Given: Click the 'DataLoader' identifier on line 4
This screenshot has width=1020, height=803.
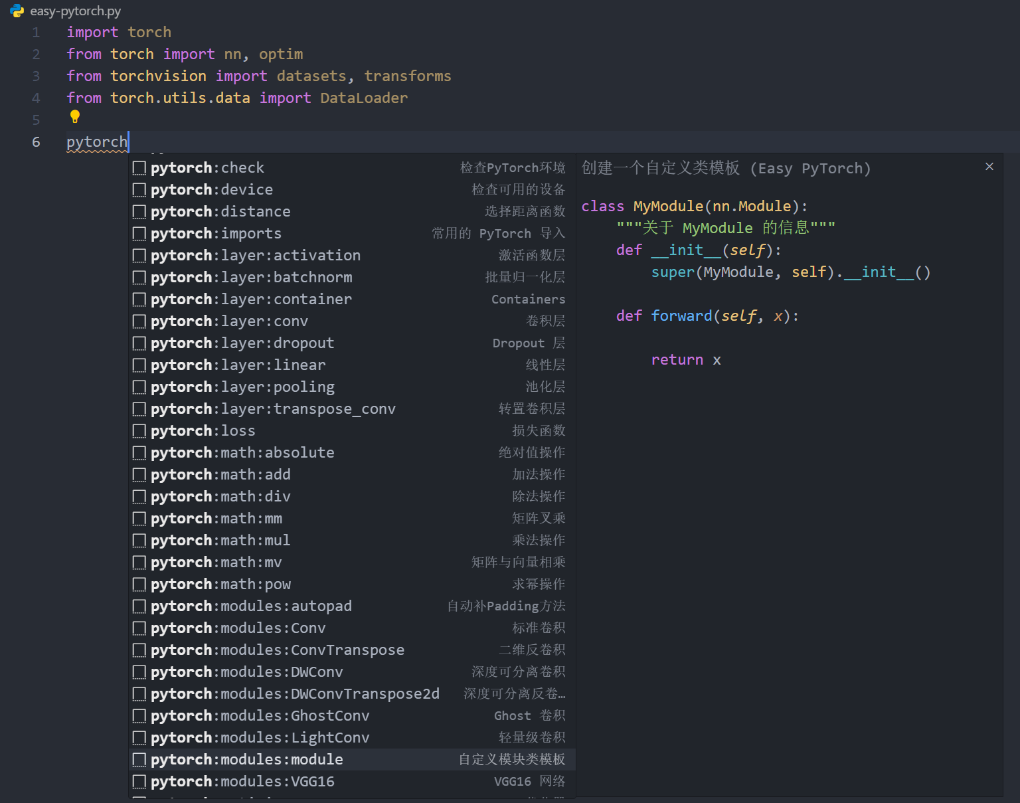Looking at the screenshot, I should click(364, 98).
